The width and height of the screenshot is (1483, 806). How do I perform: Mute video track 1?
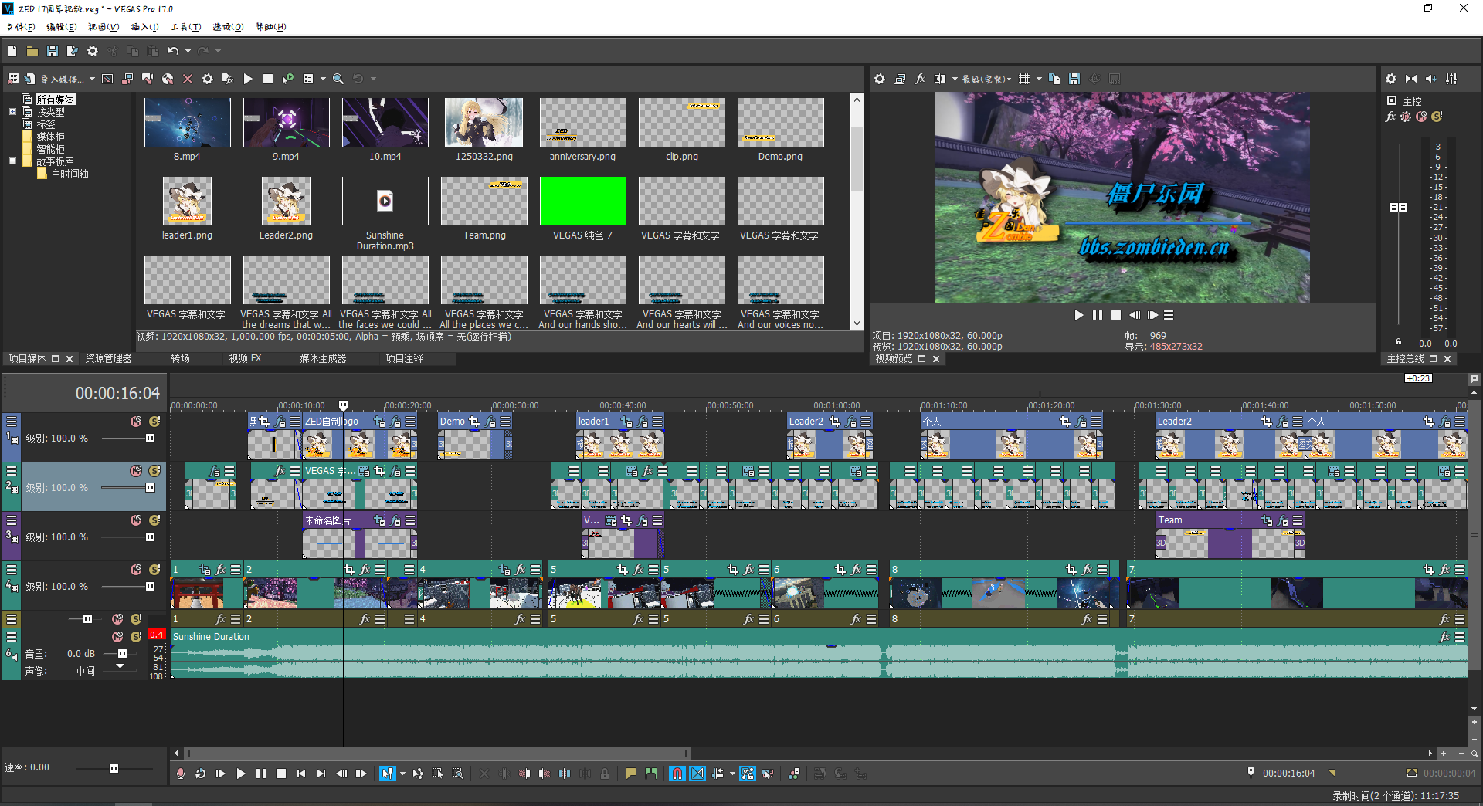(136, 422)
